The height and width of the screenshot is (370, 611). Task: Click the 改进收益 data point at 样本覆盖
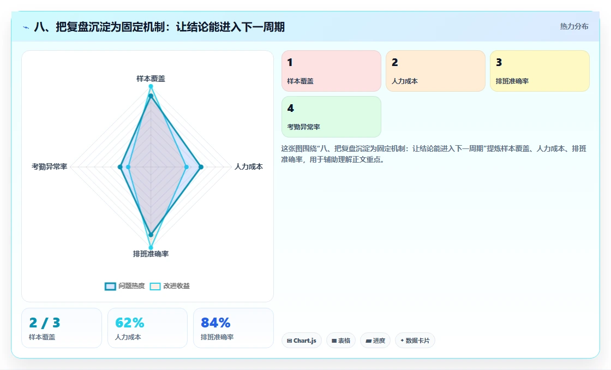point(151,87)
